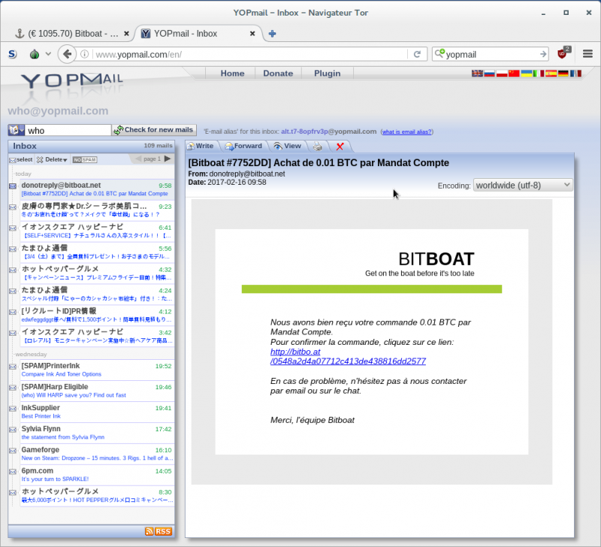The height and width of the screenshot is (547, 601).
Task: Open the 6pm.com email
Action: click(x=97, y=476)
